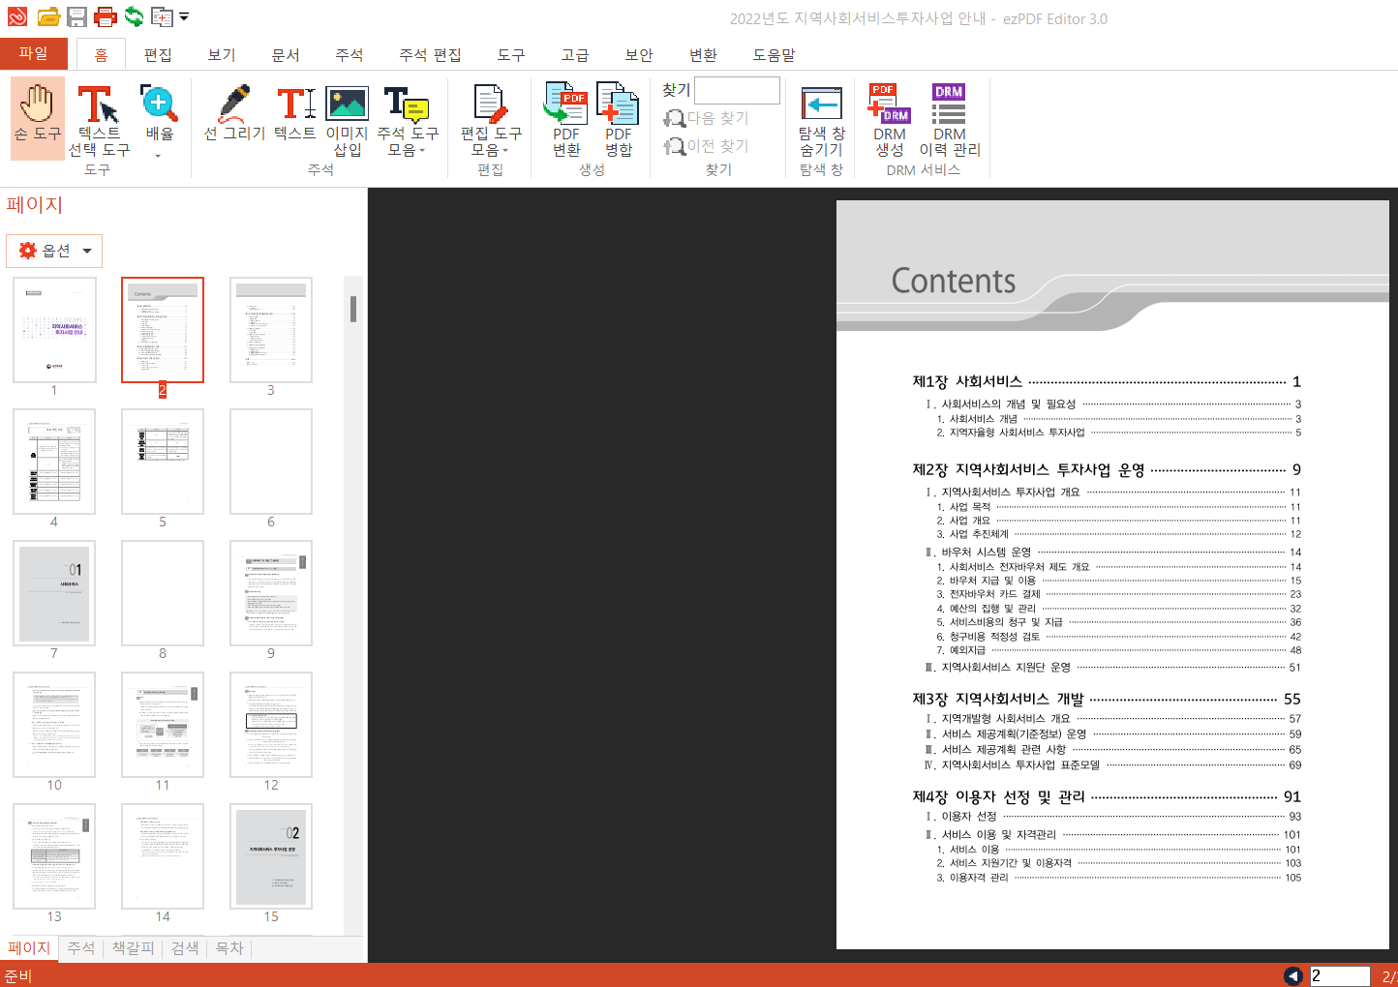Switch to the Edit (편집) ribbon tab

(x=158, y=55)
